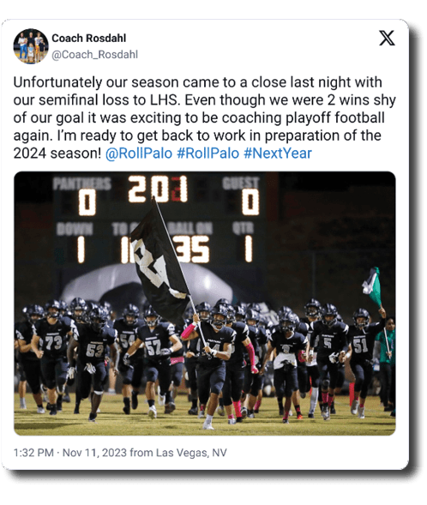Click the green flag in the photo

pyautogui.click(x=372, y=286)
